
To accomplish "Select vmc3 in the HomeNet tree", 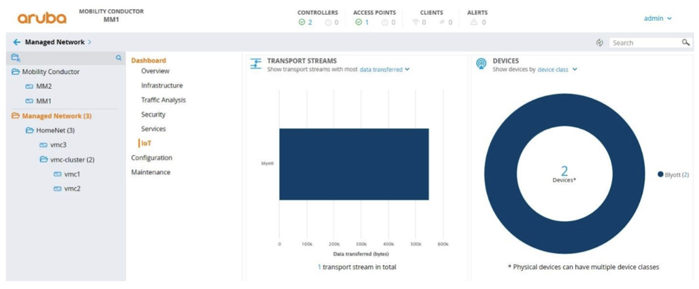I will [58, 145].
